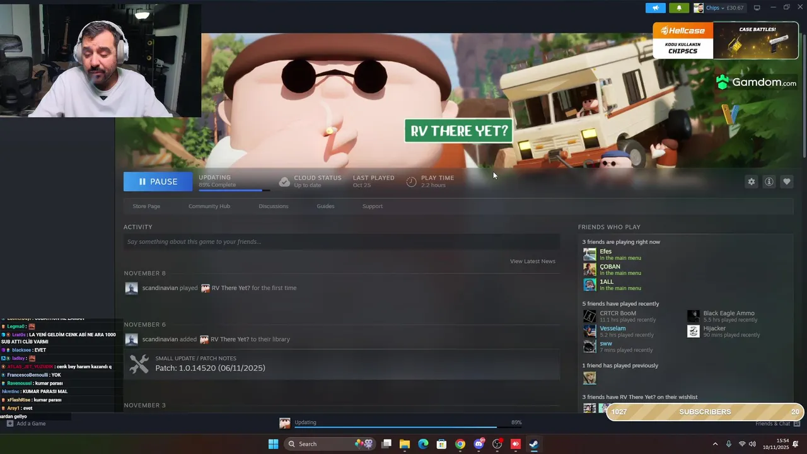Open the Wi-Fi network tray icon
This screenshot has height=454, width=807.
742,444
